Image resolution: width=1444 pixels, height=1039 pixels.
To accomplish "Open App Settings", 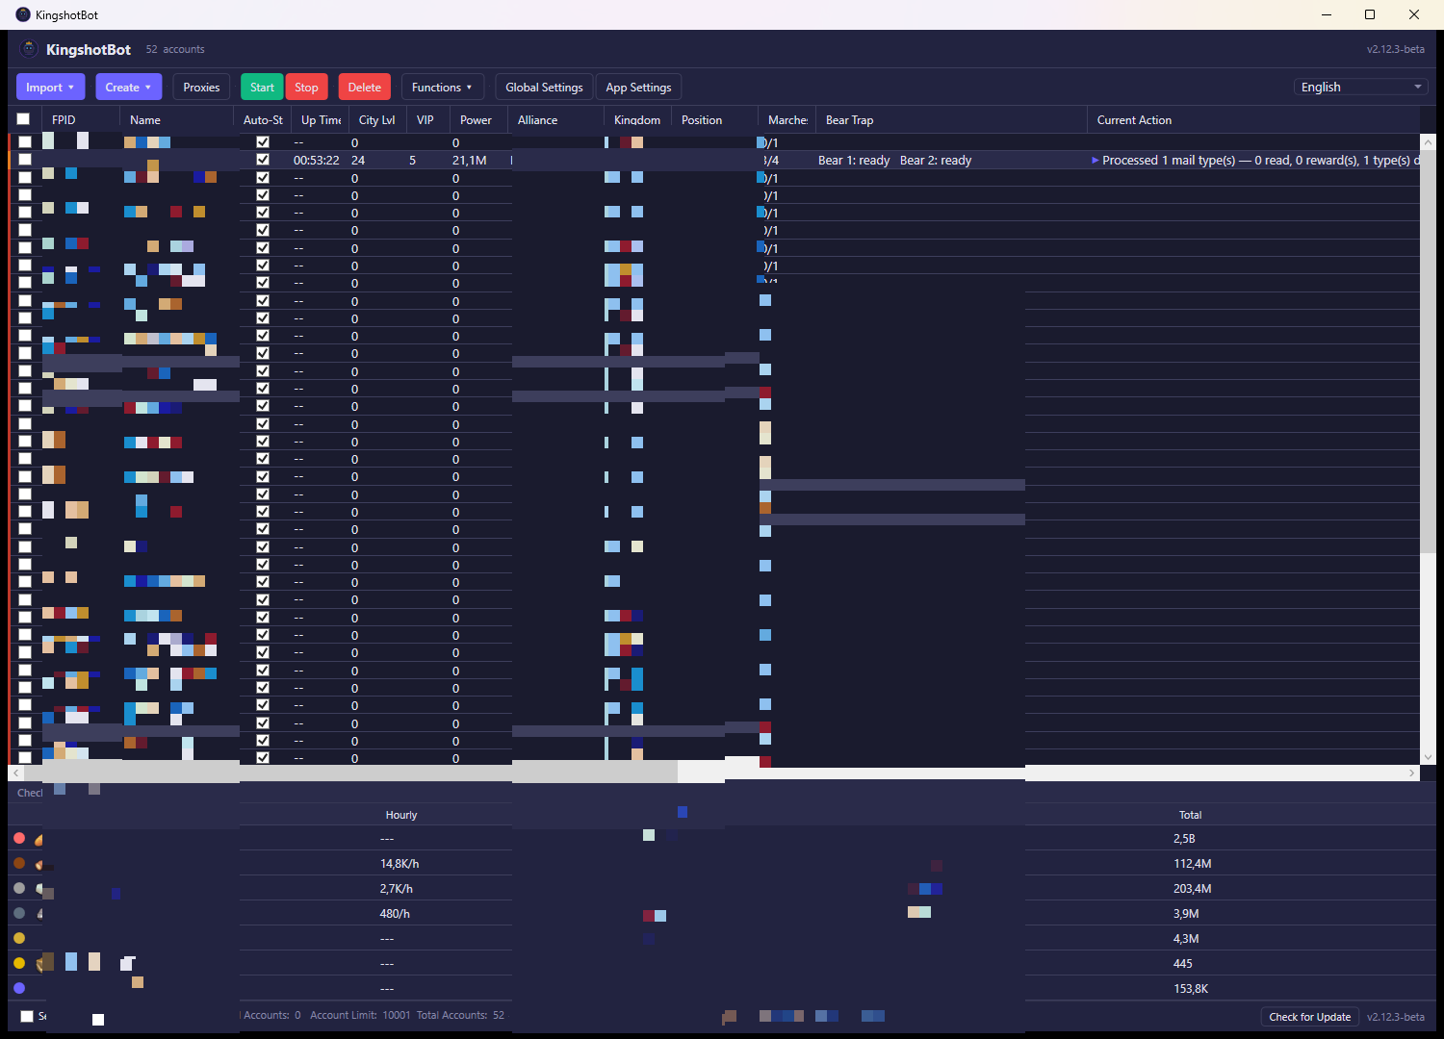I will [638, 87].
